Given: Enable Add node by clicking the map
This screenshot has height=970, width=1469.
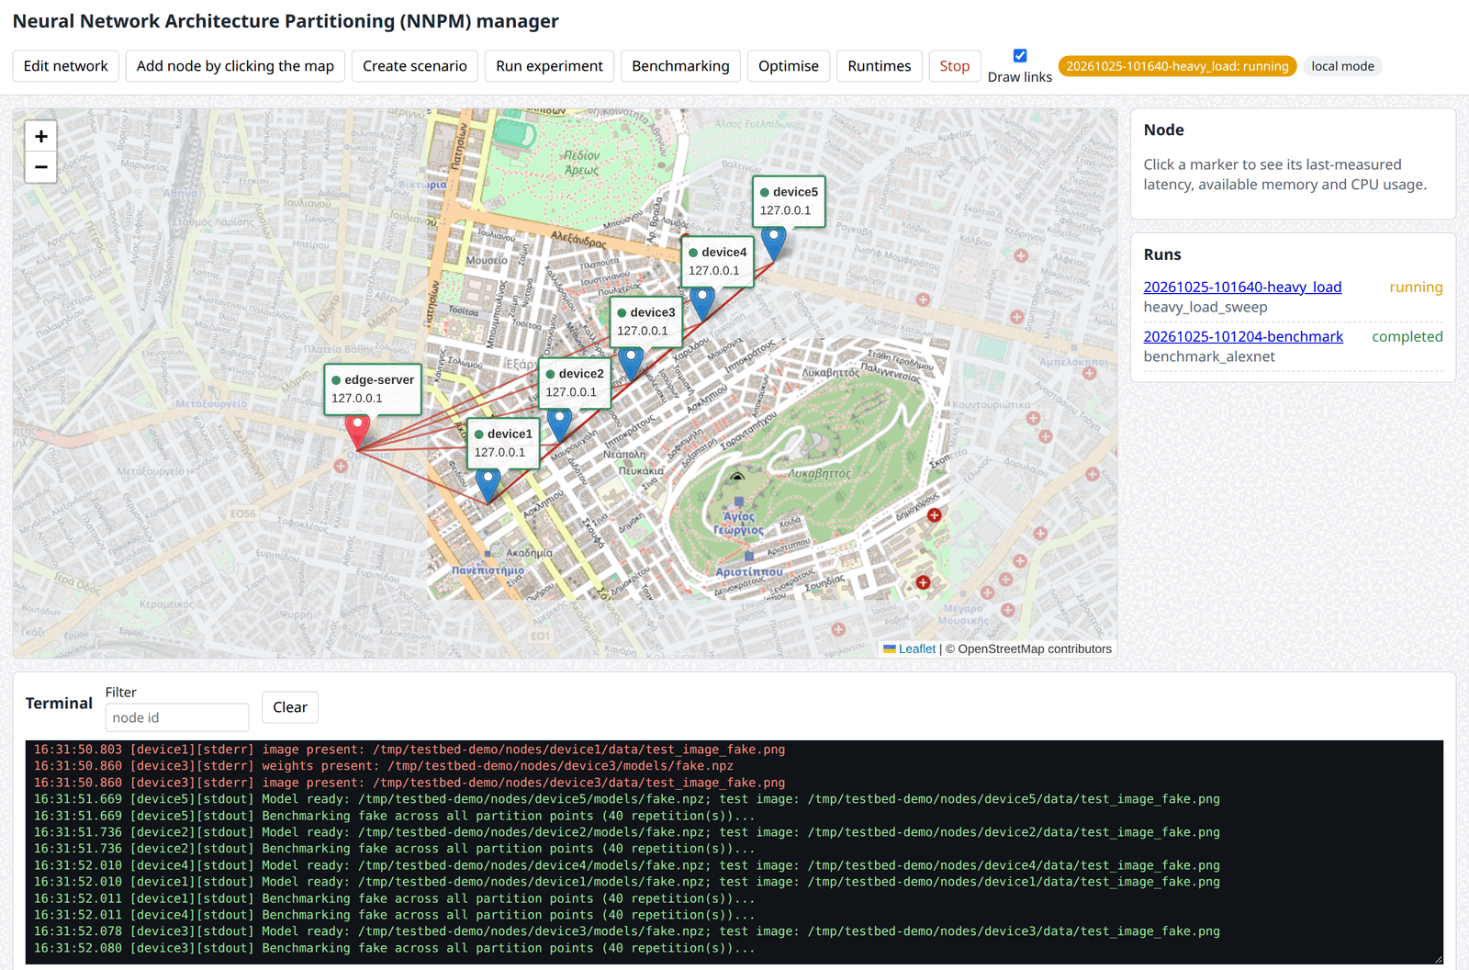Looking at the screenshot, I should click(235, 66).
